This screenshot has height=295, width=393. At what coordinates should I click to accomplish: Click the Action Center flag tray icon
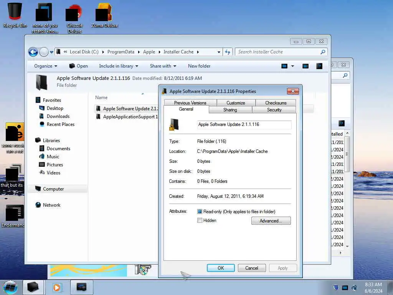[335, 287]
